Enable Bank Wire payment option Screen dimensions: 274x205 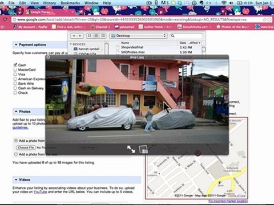click(15, 84)
